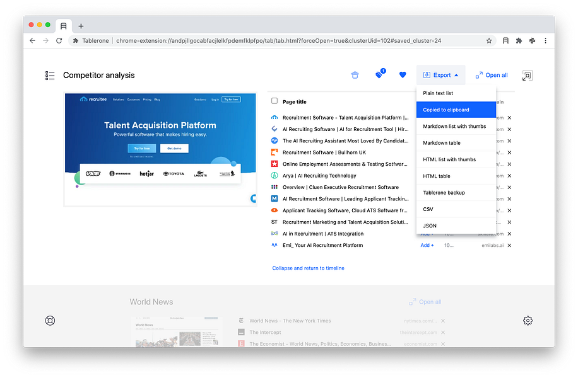Viewport: 578px width, 378px height.
Task: Click emilabs.ai domain text
Action: [492, 245]
